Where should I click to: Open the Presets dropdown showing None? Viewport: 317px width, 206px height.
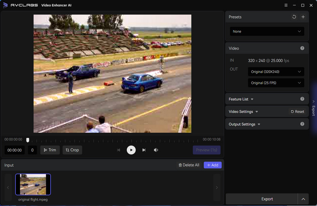coord(267,31)
